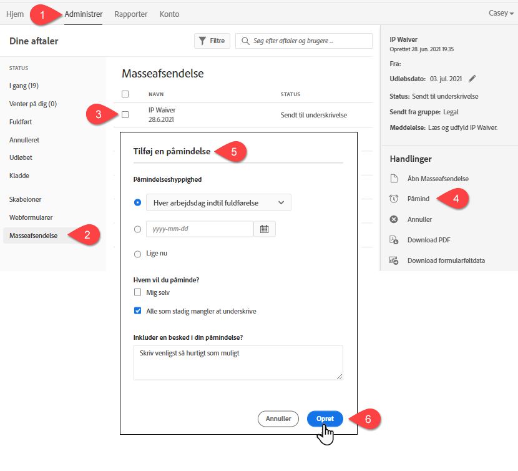This screenshot has width=518, height=471.
Task: Click Download formularfeltdata action
Action: coord(446,260)
